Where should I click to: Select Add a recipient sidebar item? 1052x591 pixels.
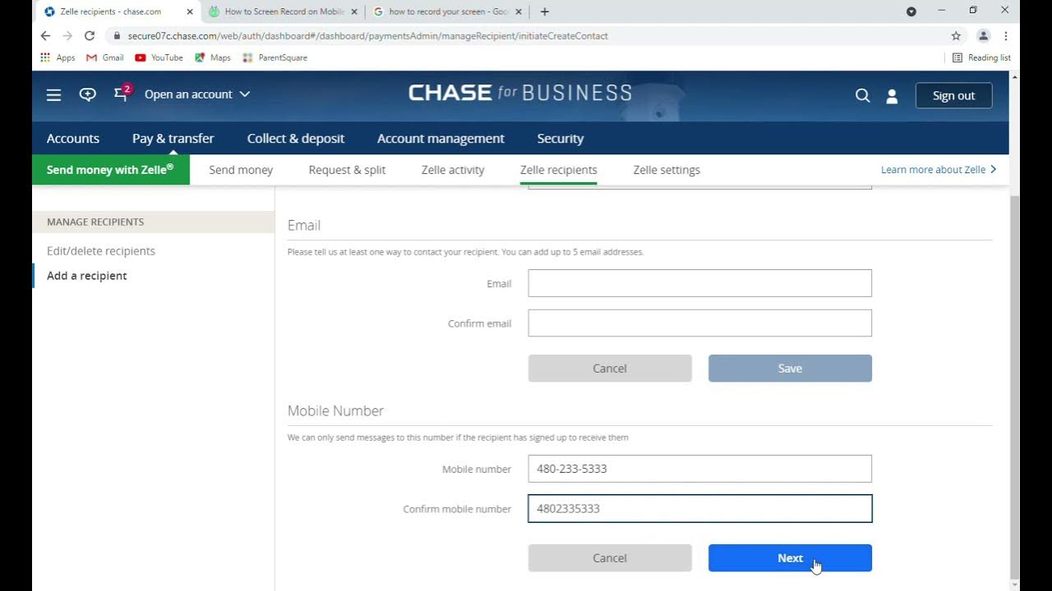click(x=87, y=276)
